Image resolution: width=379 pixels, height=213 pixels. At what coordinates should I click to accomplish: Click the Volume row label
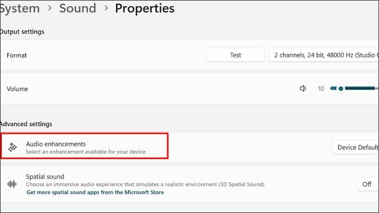(x=18, y=89)
